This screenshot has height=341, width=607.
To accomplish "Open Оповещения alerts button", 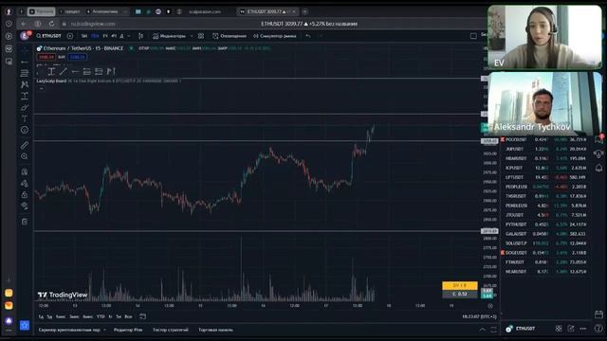I will click(230, 36).
